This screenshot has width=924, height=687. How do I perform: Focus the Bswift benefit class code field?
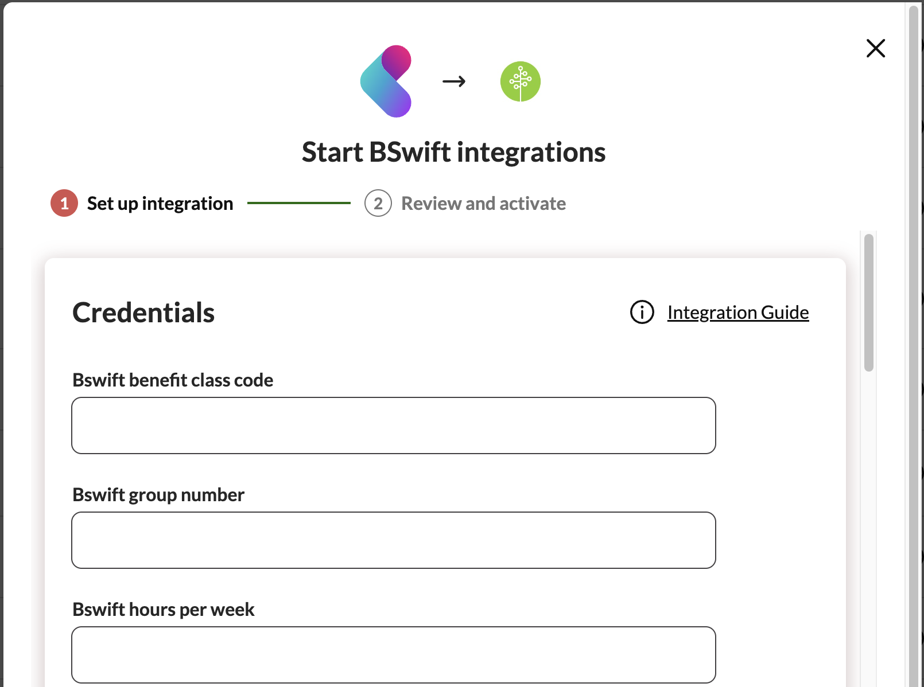tap(393, 426)
